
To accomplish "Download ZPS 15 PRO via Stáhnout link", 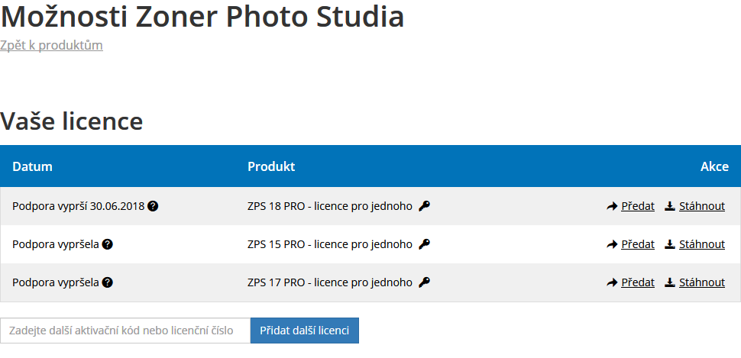I will tap(702, 245).
